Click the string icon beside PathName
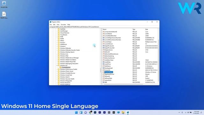The width and height of the screenshot is (204, 115). (x=103, y=66)
